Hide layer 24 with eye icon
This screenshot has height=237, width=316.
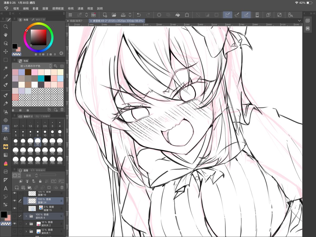pos(14,201)
